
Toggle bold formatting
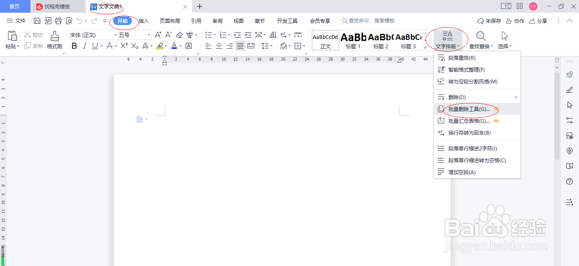click(74, 45)
